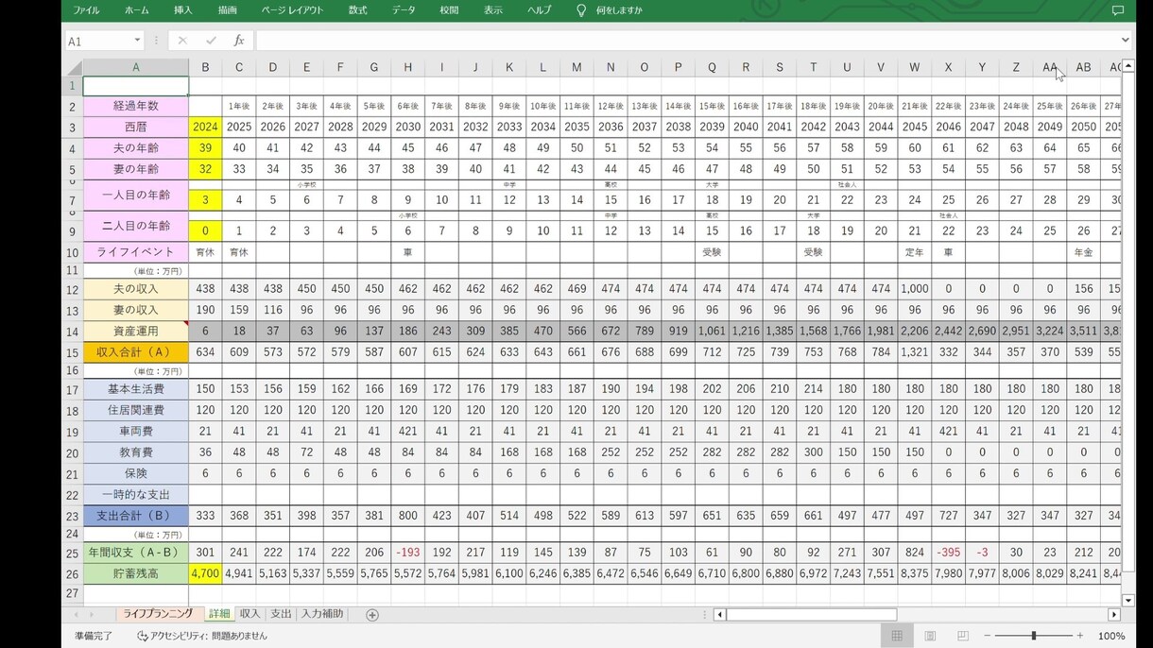Screen dimensions: 1153x648
Task: Switch to Page Layout view in the status bar
Action: (x=930, y=636)
